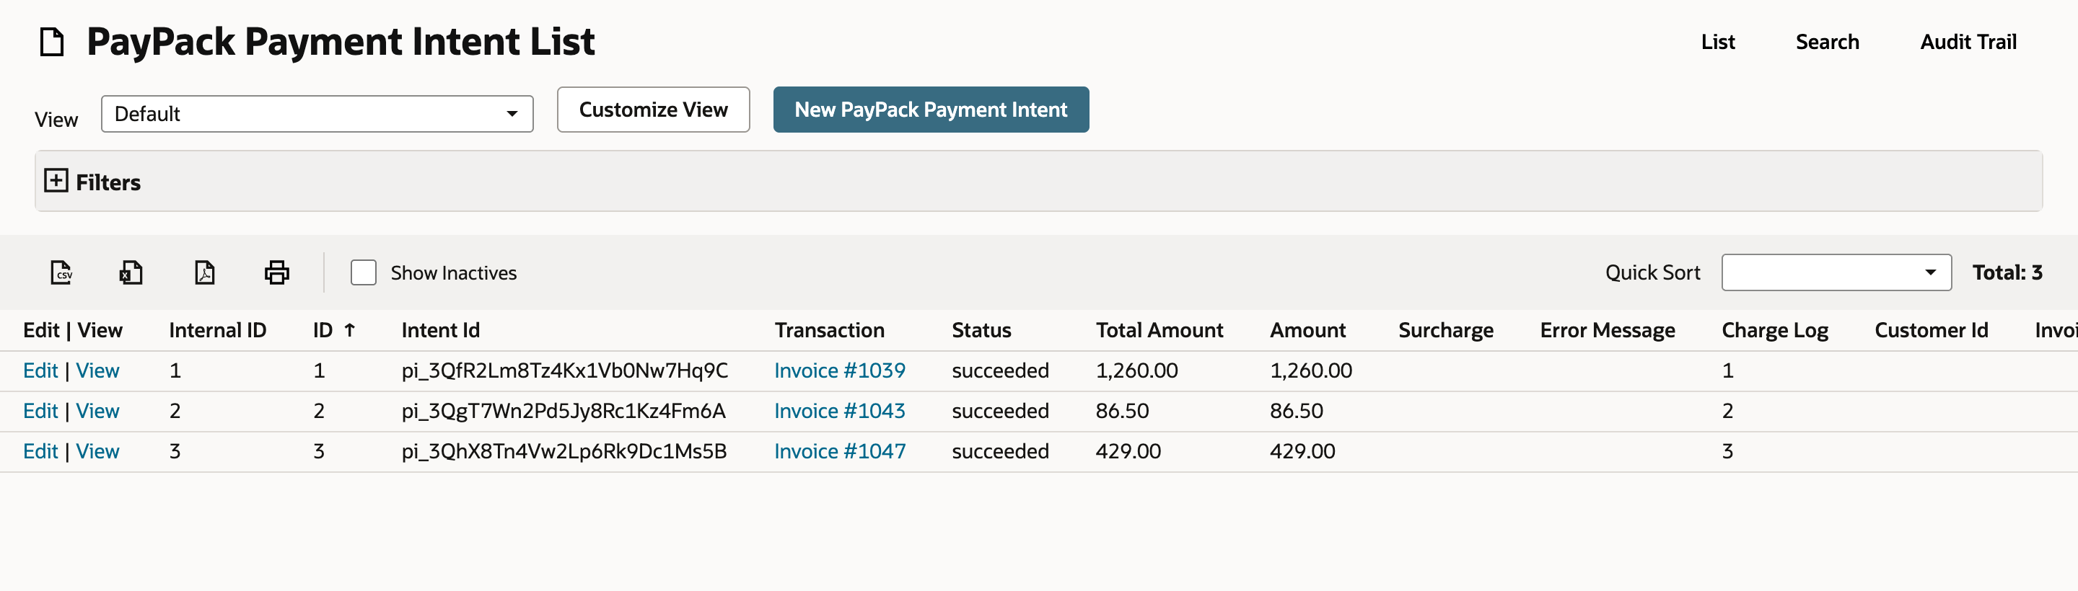Export list to PDF icon
2078x591 pixels.
pyautogui.click(x=205, y=272)
